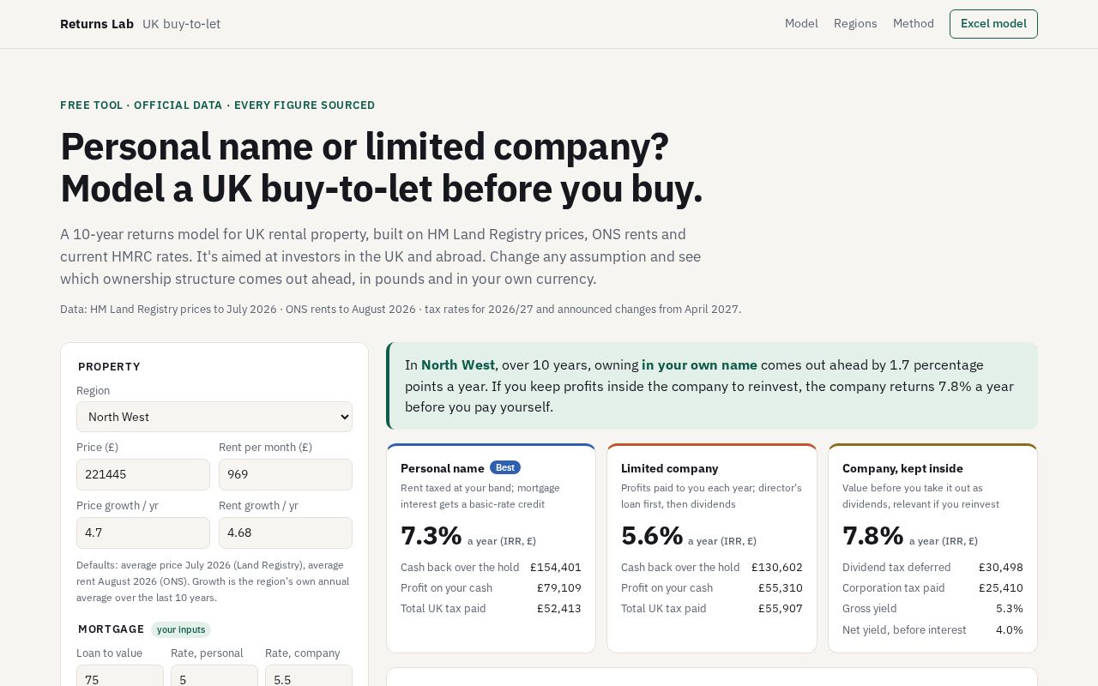Click the Rent per month input field
Image resolution: width=1098 pixels, height=686 pixels.
286,474
